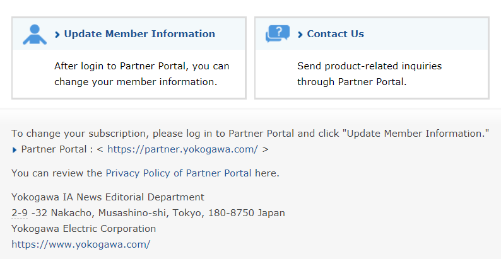Click the text about changing member information
Viewport: 501px width, 259px height.
(x=142, y=74)
